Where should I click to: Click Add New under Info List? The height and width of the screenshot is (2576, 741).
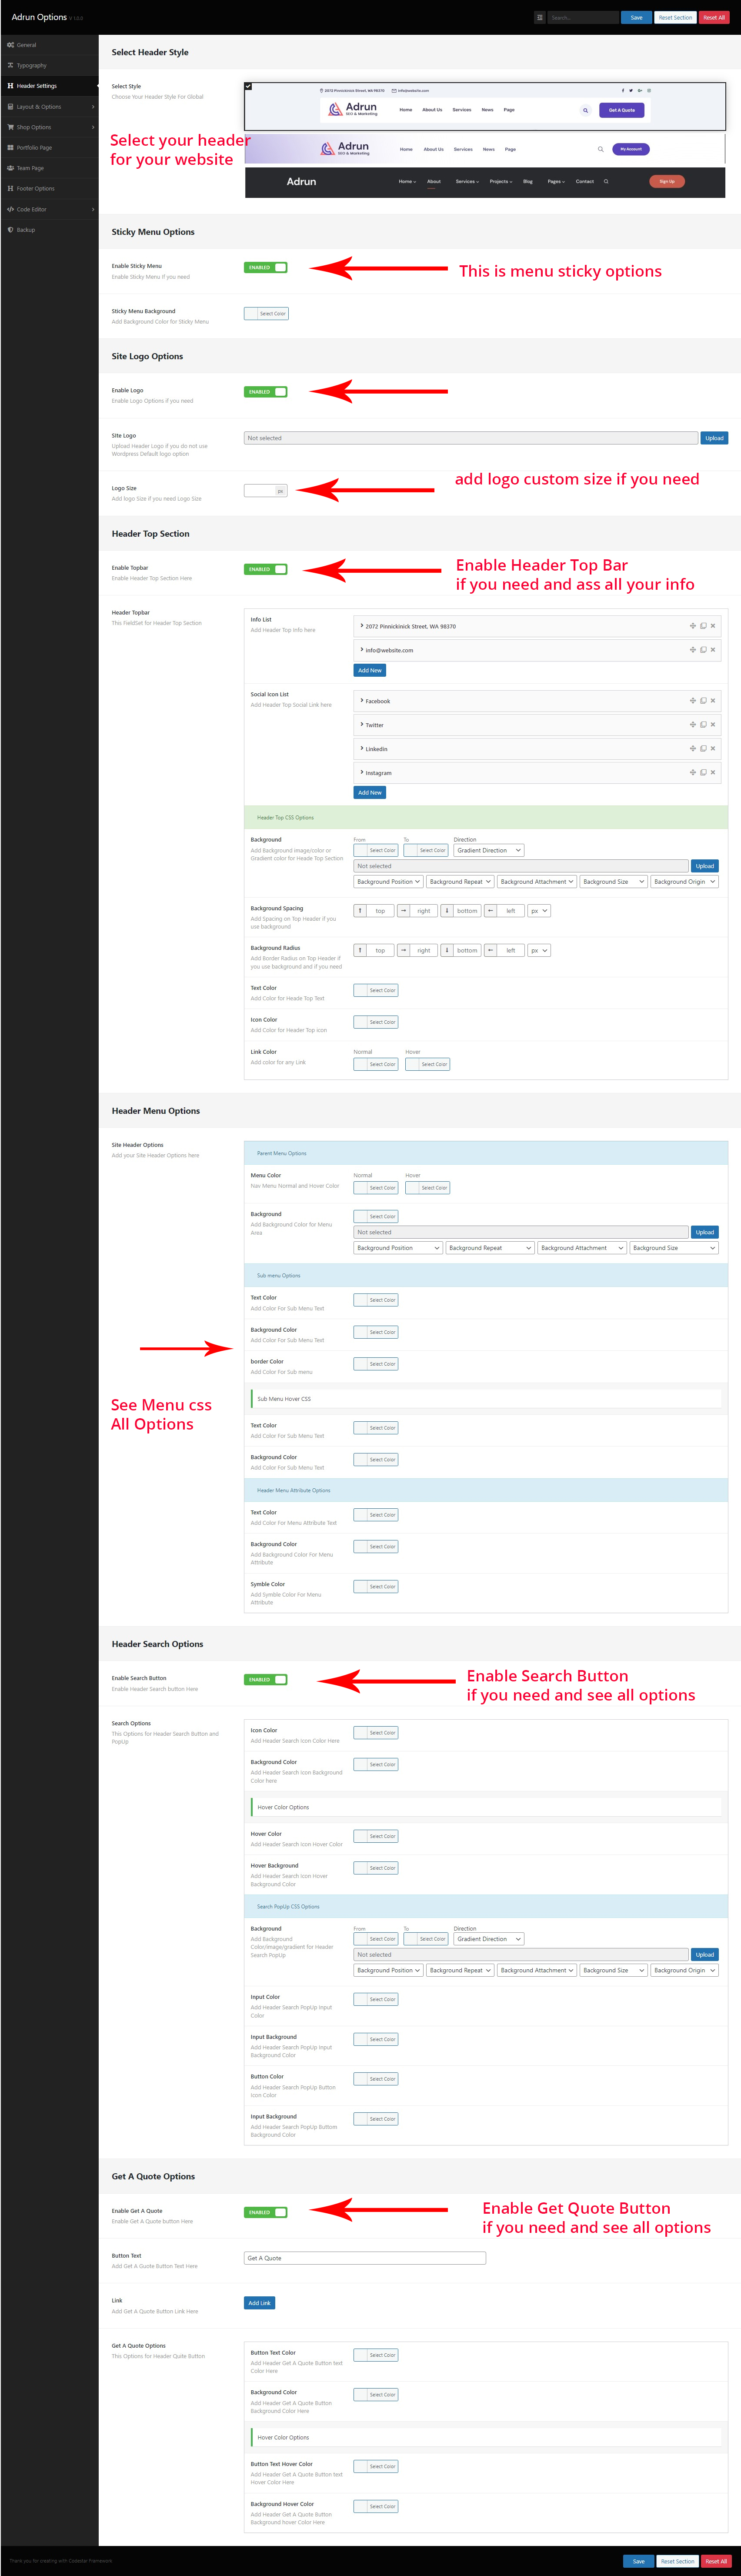(x=370, y=670)
